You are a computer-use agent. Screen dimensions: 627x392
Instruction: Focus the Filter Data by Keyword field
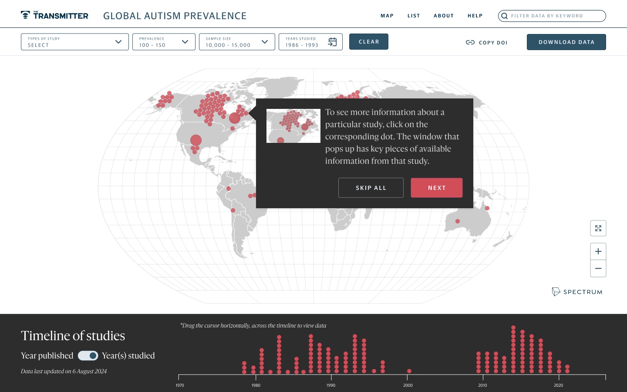(x=552, y=16)
